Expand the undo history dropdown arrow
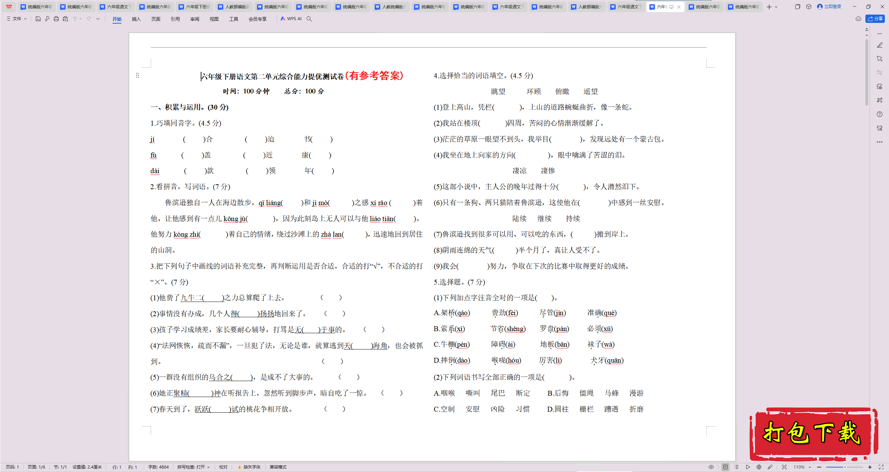This screenshot has width=889, height=472. 81,19
